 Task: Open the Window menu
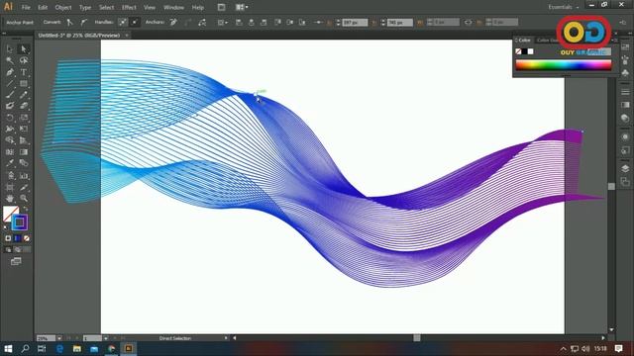click(174, 7)
